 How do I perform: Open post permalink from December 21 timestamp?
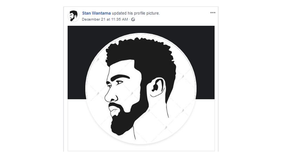[105, 19]
